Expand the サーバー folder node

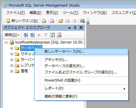click(12, 60)
